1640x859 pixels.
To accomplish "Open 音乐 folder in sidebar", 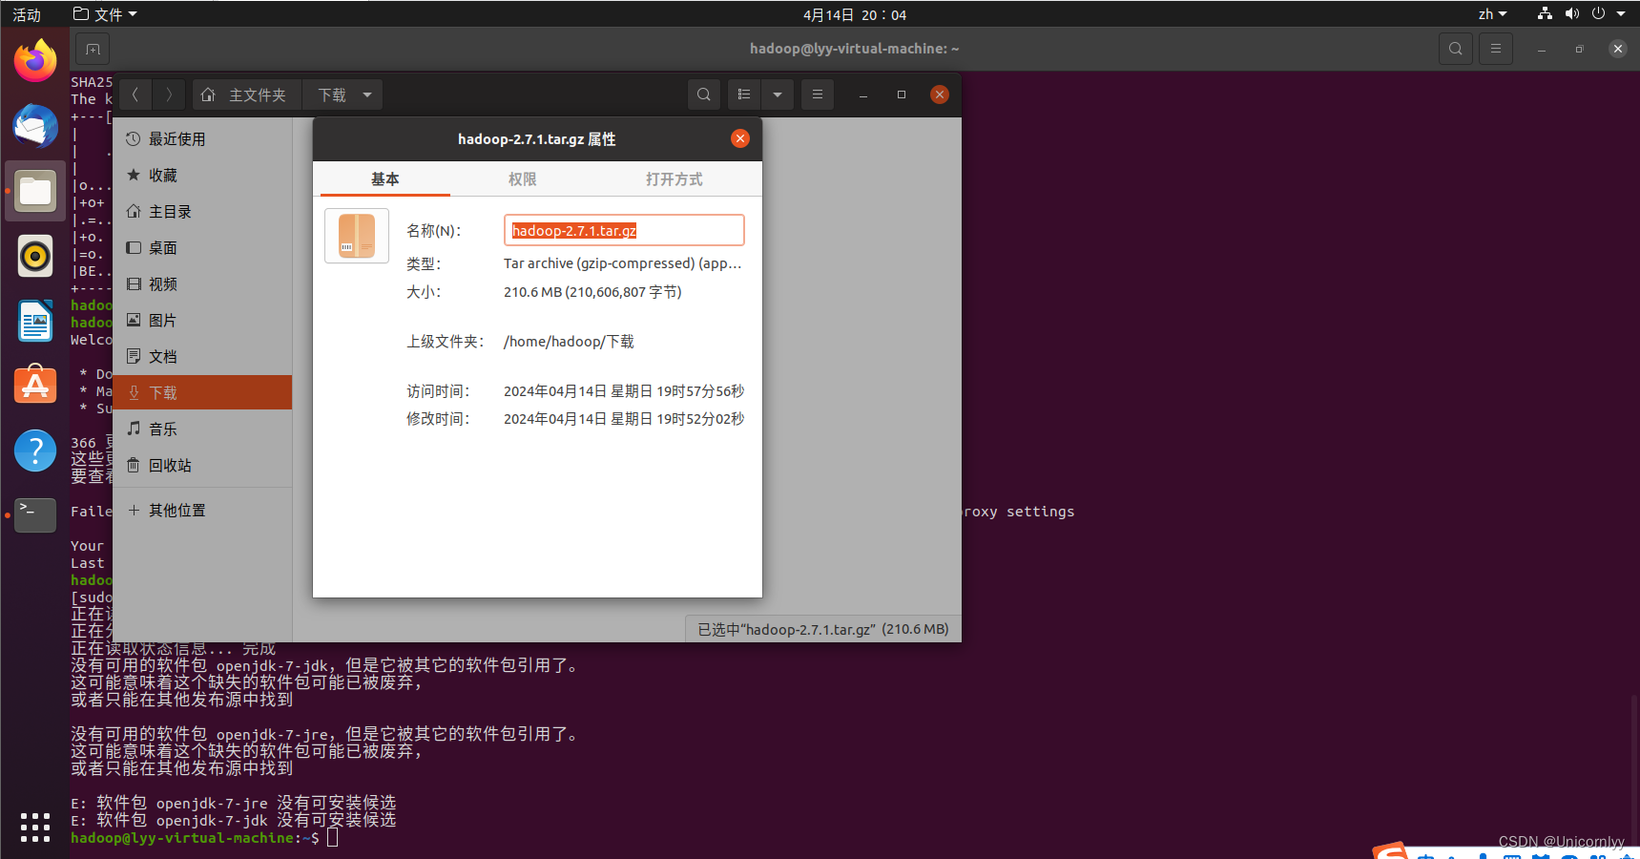I will (202, 429).
